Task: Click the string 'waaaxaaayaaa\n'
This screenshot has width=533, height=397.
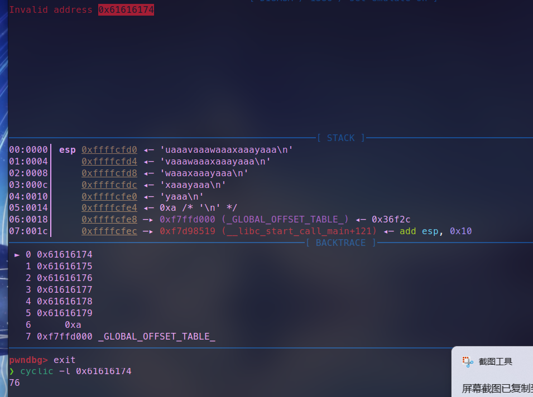Action: [x=204, y=173]
